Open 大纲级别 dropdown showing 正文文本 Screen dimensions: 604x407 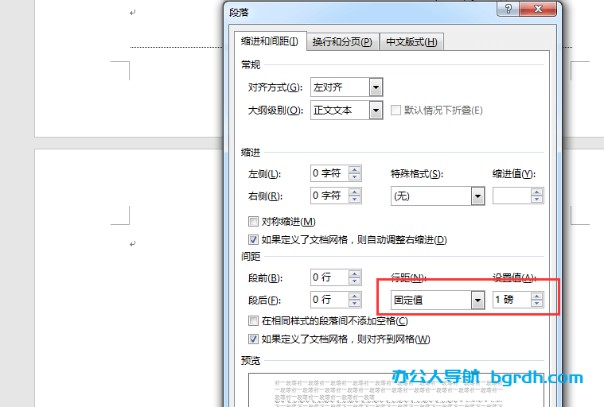(376, 110)
